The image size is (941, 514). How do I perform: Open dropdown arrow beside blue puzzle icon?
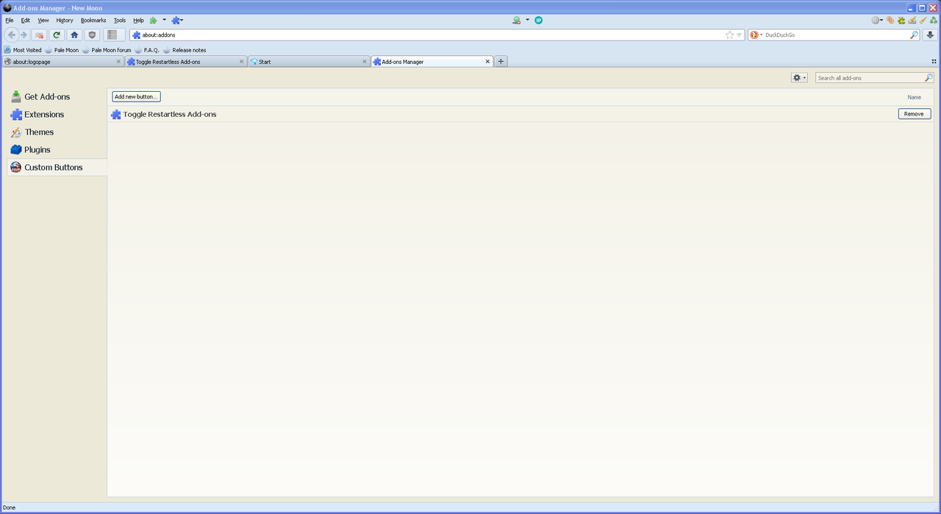coord(182,20)
